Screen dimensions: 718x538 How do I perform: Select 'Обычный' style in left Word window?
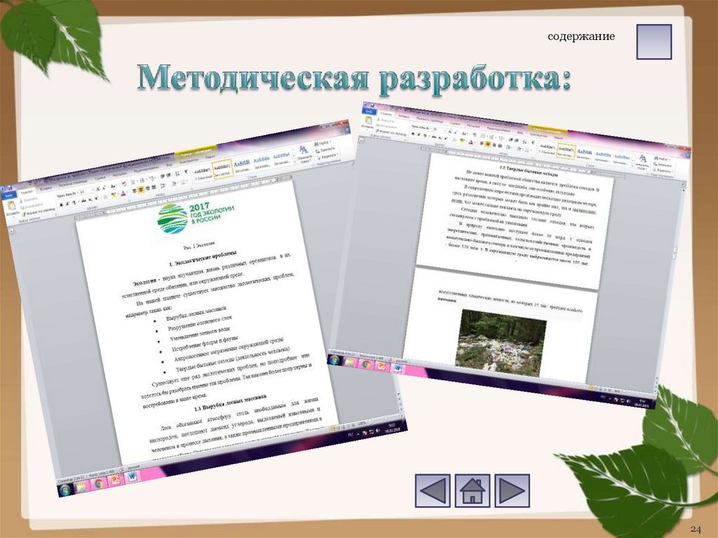(203, 173)
